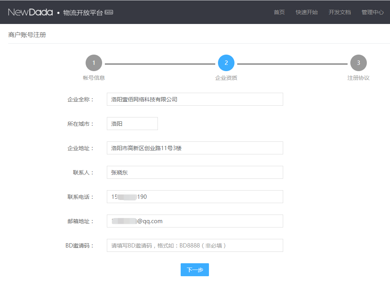390x288 pixels.
Task: Click the beta badge icon
Action: coord(109,12)
